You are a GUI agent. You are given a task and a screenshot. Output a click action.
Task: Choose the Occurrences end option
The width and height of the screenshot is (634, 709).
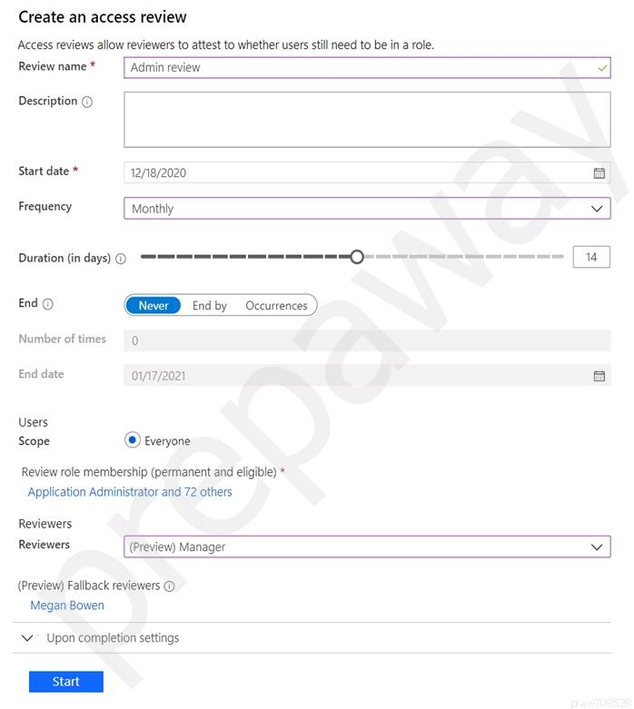[276, 306]
